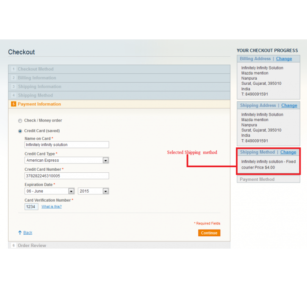Screen dimensions: 307x288
Task: Select Credit Card (saved) payment option
Action: point(20,131)
